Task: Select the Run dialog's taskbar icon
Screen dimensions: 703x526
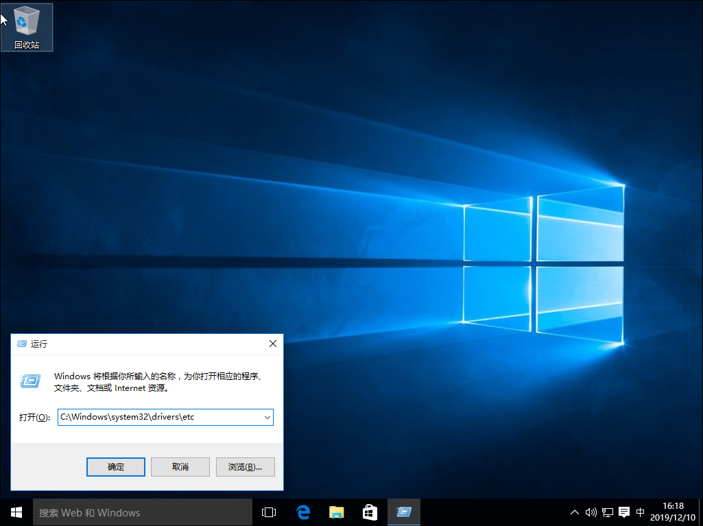Action: point(403,512)
